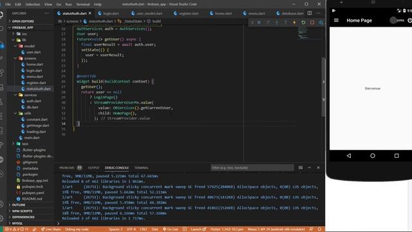Viewport: 412px width, 232px height.
Task: Click _StatutState in breadcrumb
Action: 133,21
